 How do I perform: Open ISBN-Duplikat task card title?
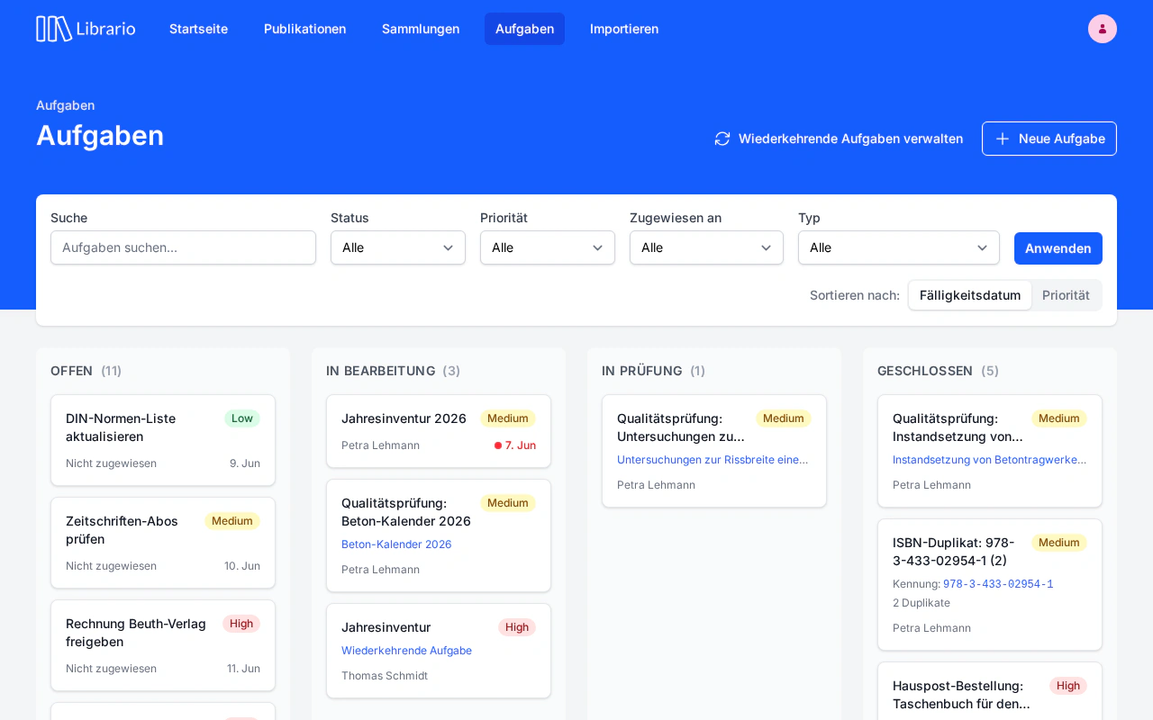pos(954,552)
